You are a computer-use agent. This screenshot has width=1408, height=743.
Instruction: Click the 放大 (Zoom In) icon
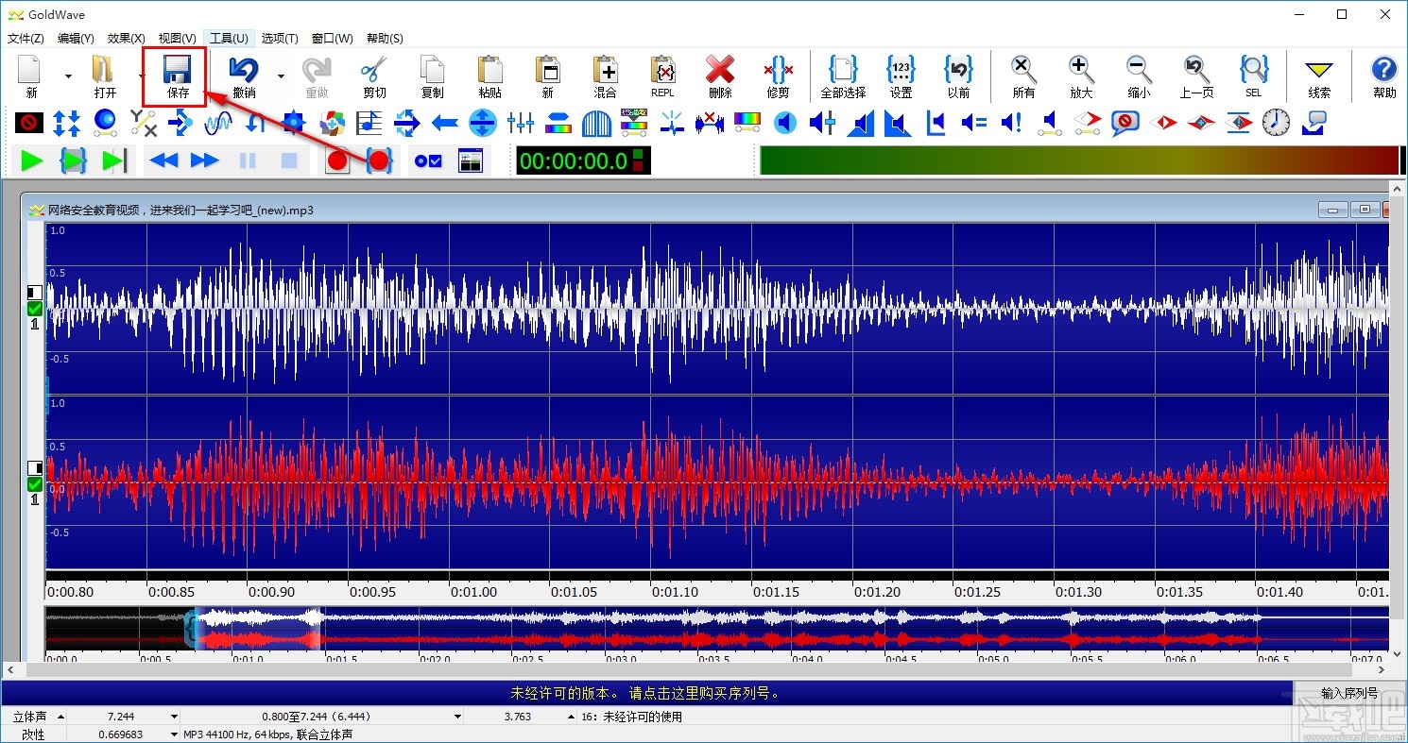(1081, 69)
